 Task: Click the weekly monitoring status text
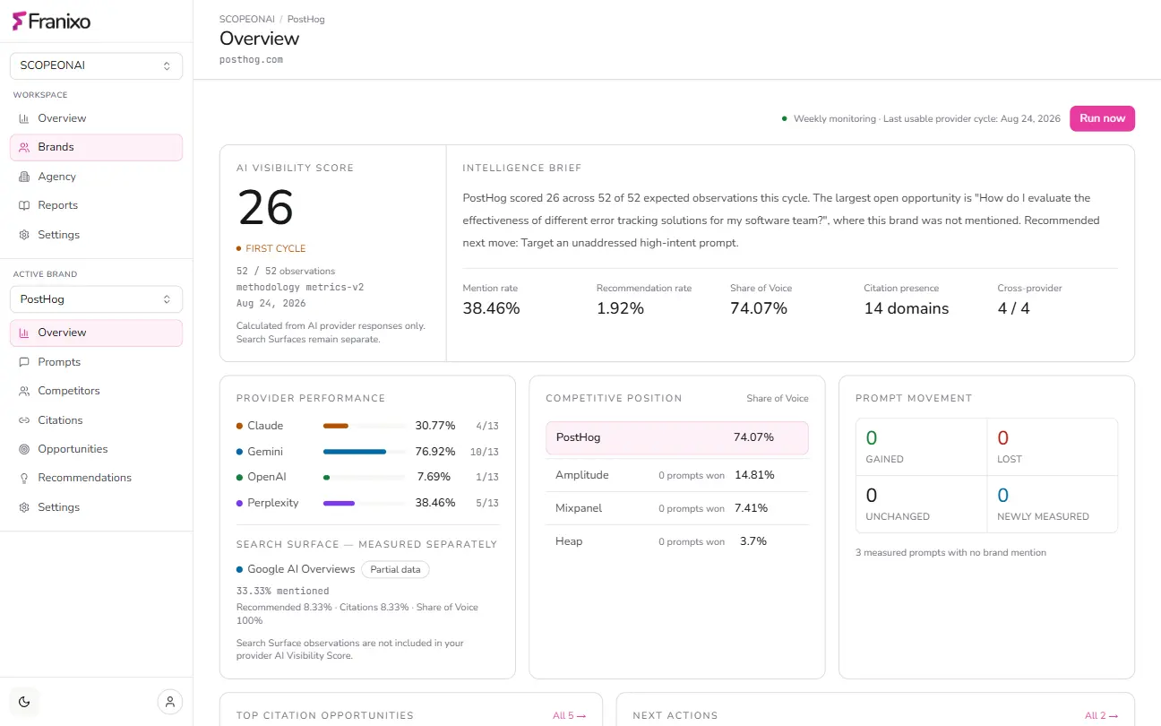(926, 118)
